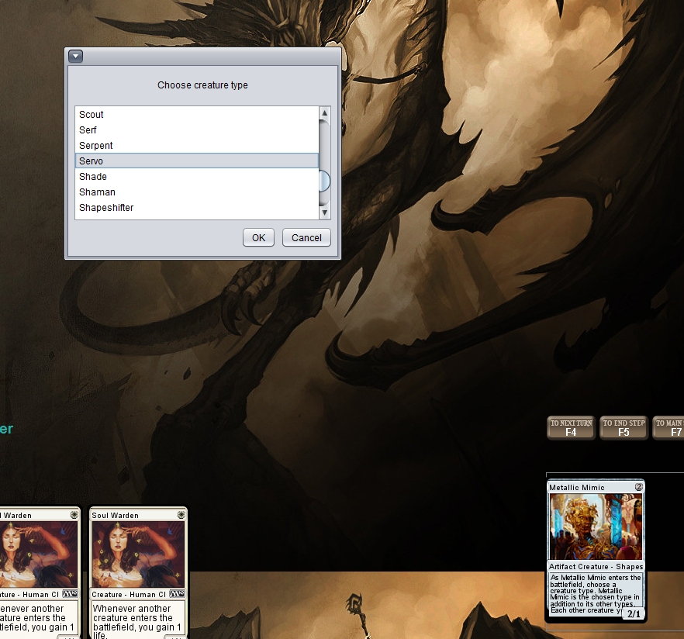Select the Servo creature type
This screenshot has width=684, height=639.
click(197, 161)
